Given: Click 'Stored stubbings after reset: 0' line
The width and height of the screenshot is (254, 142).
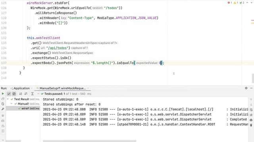Looking at the screenshot, I should [72, 104].
